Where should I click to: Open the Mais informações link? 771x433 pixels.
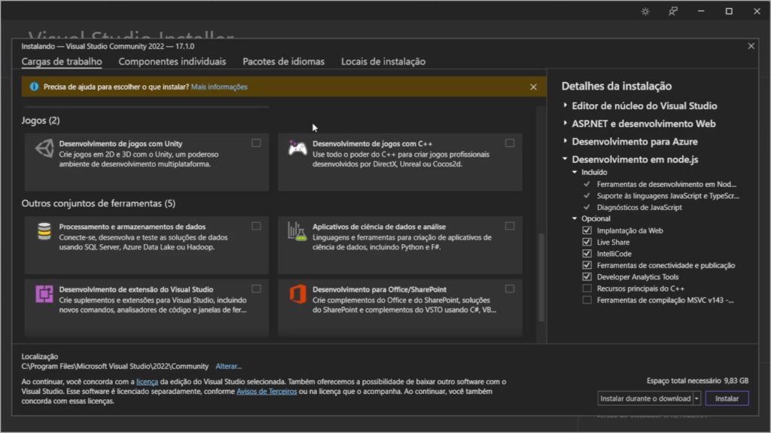[x=219, y=87]
